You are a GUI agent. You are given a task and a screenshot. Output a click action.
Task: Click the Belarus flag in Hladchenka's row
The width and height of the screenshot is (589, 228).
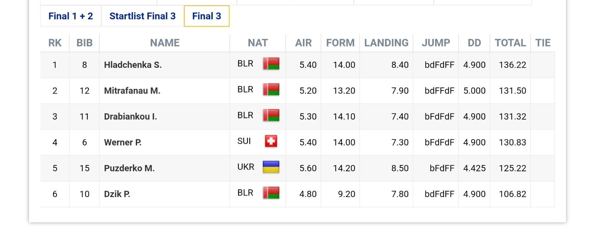tap(271, 64)
